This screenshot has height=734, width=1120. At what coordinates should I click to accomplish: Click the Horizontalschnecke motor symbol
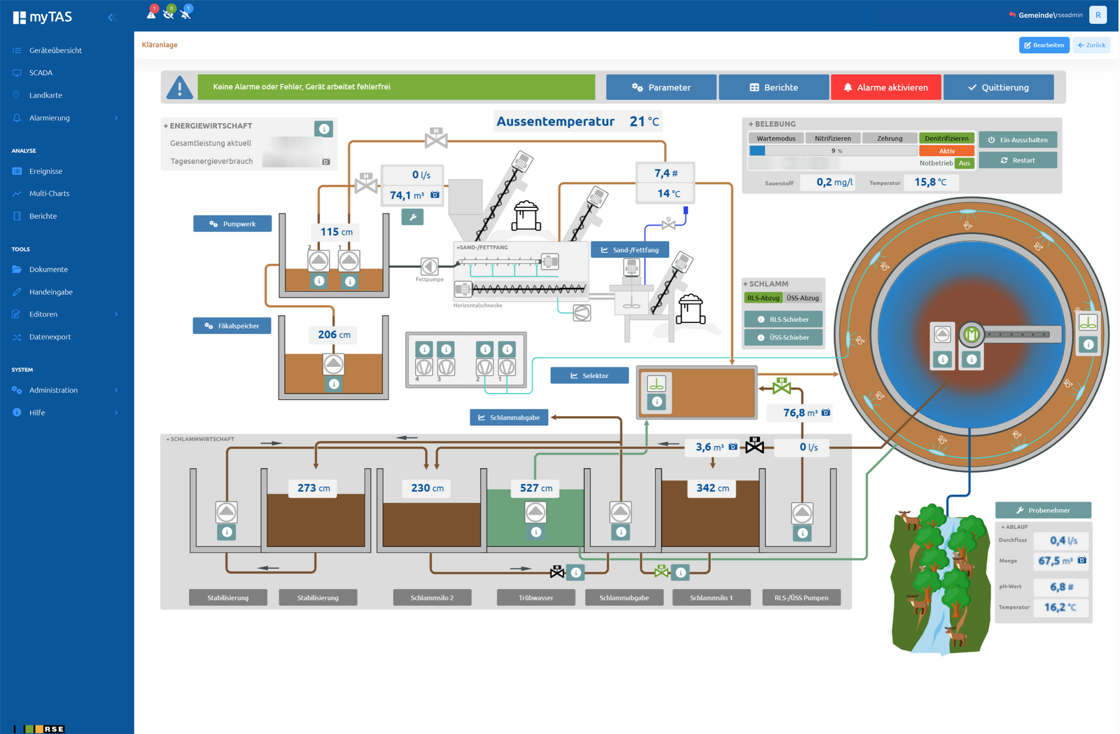[x=463, y=289]
